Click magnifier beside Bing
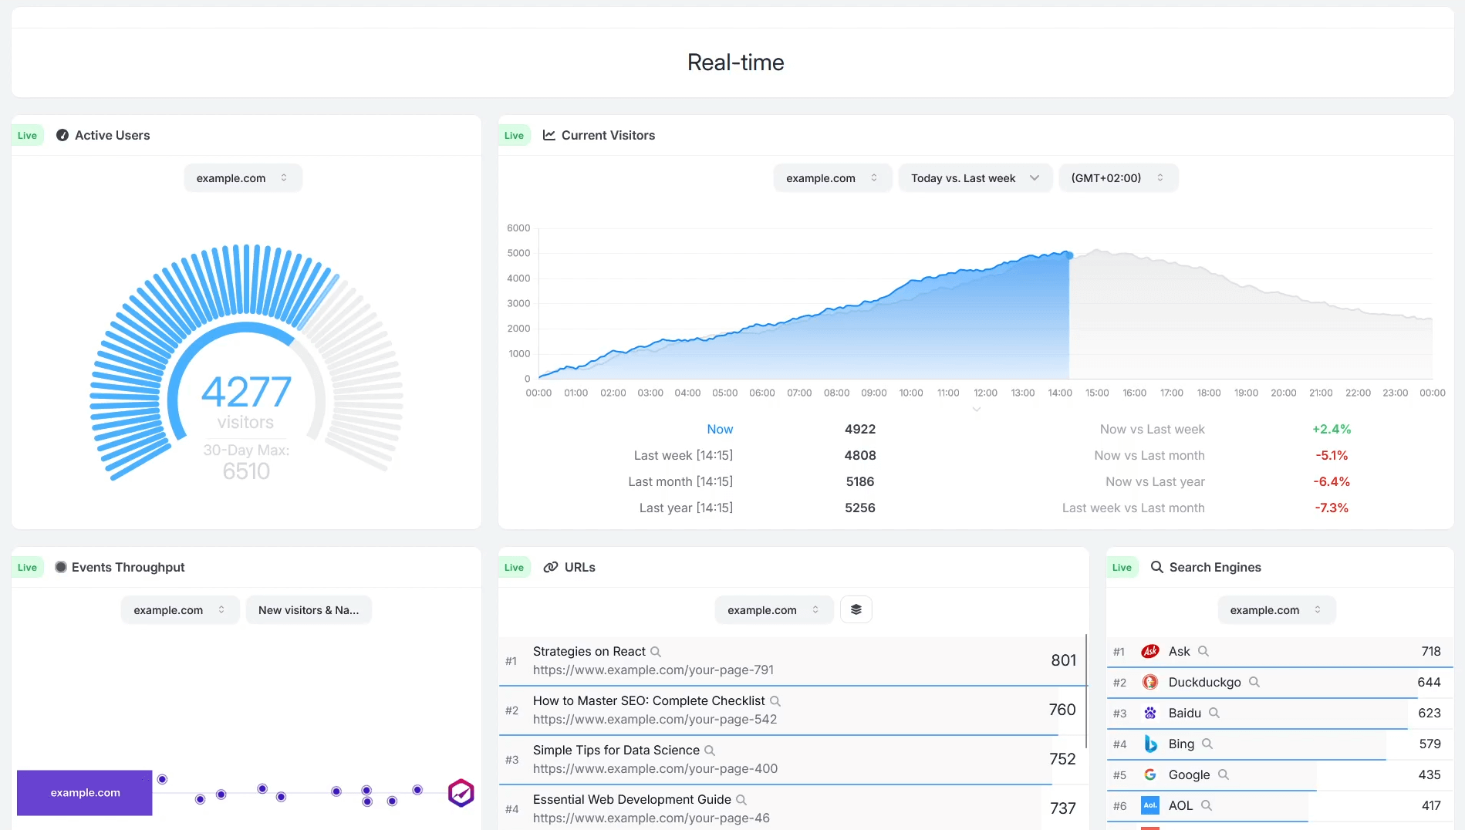Image resolution: width=1465 pixels, height=830 pixels. 1207,744
